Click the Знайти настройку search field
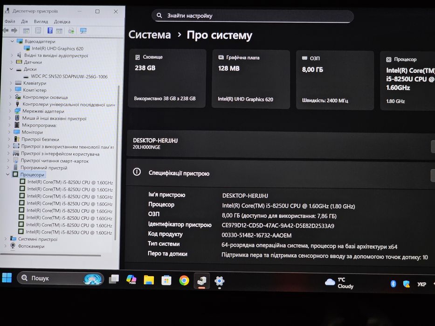Screen dimensions: 435x326 click(x=252, y=16)
